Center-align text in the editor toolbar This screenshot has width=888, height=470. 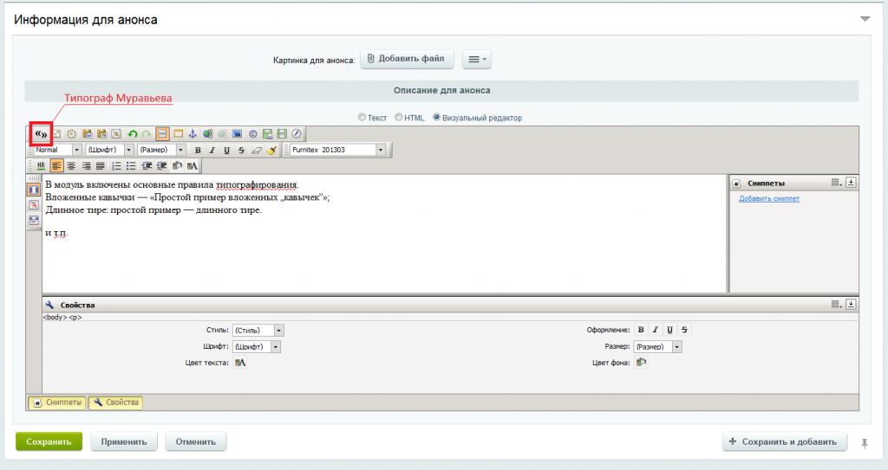pos(71,165)
